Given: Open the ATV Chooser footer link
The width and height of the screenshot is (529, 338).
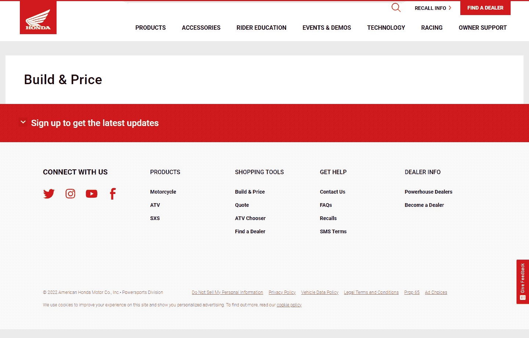Looking at the screenshot, I should (x=250, y=218).
